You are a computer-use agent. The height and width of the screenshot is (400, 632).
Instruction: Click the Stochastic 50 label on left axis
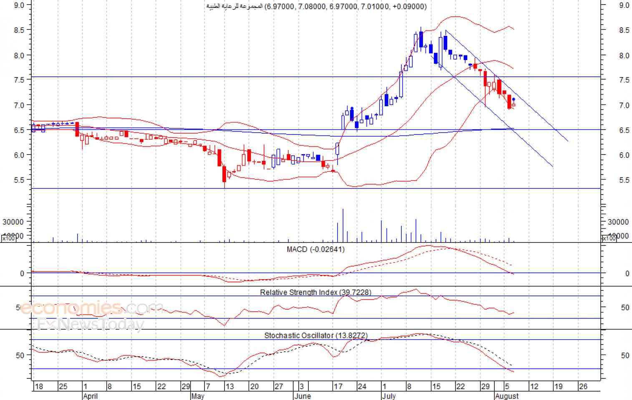[20, 355]
